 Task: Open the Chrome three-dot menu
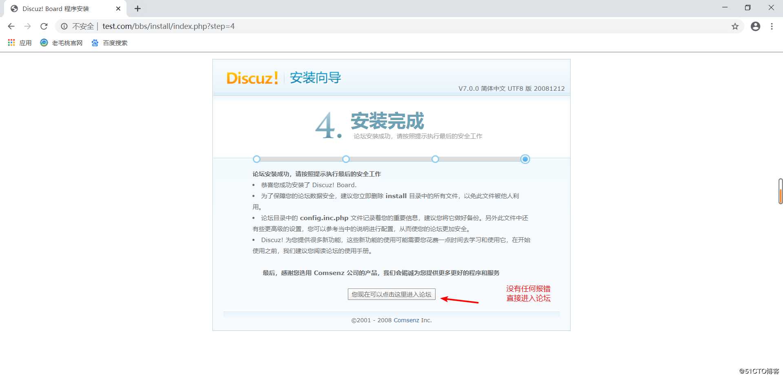[x=772, y=26]
